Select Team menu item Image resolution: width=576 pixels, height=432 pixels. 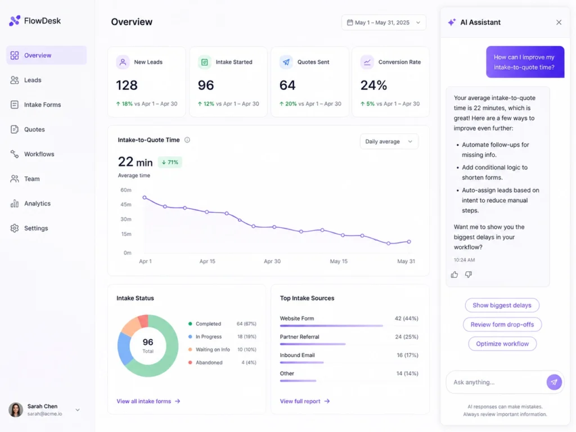point(46,179)
